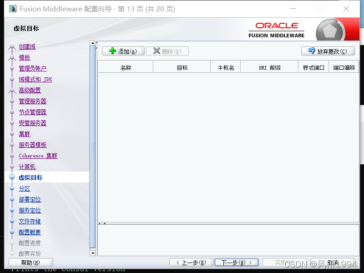Go back with 上一步(B) button
The image size is (364, 273).
point(191,263)
